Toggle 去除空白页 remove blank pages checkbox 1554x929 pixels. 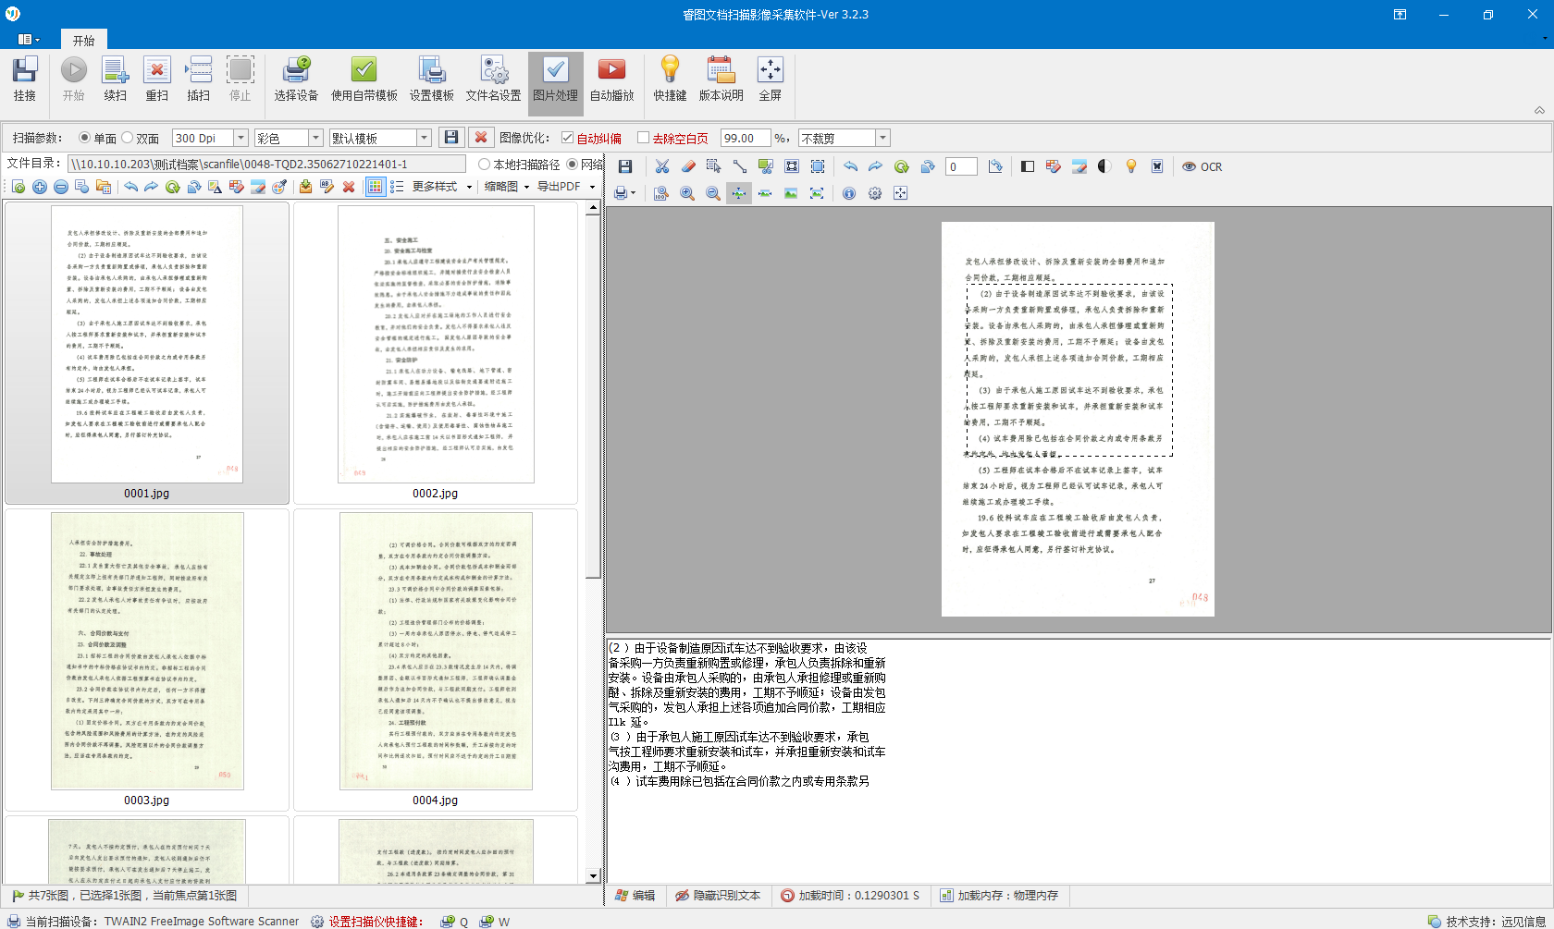643,138
